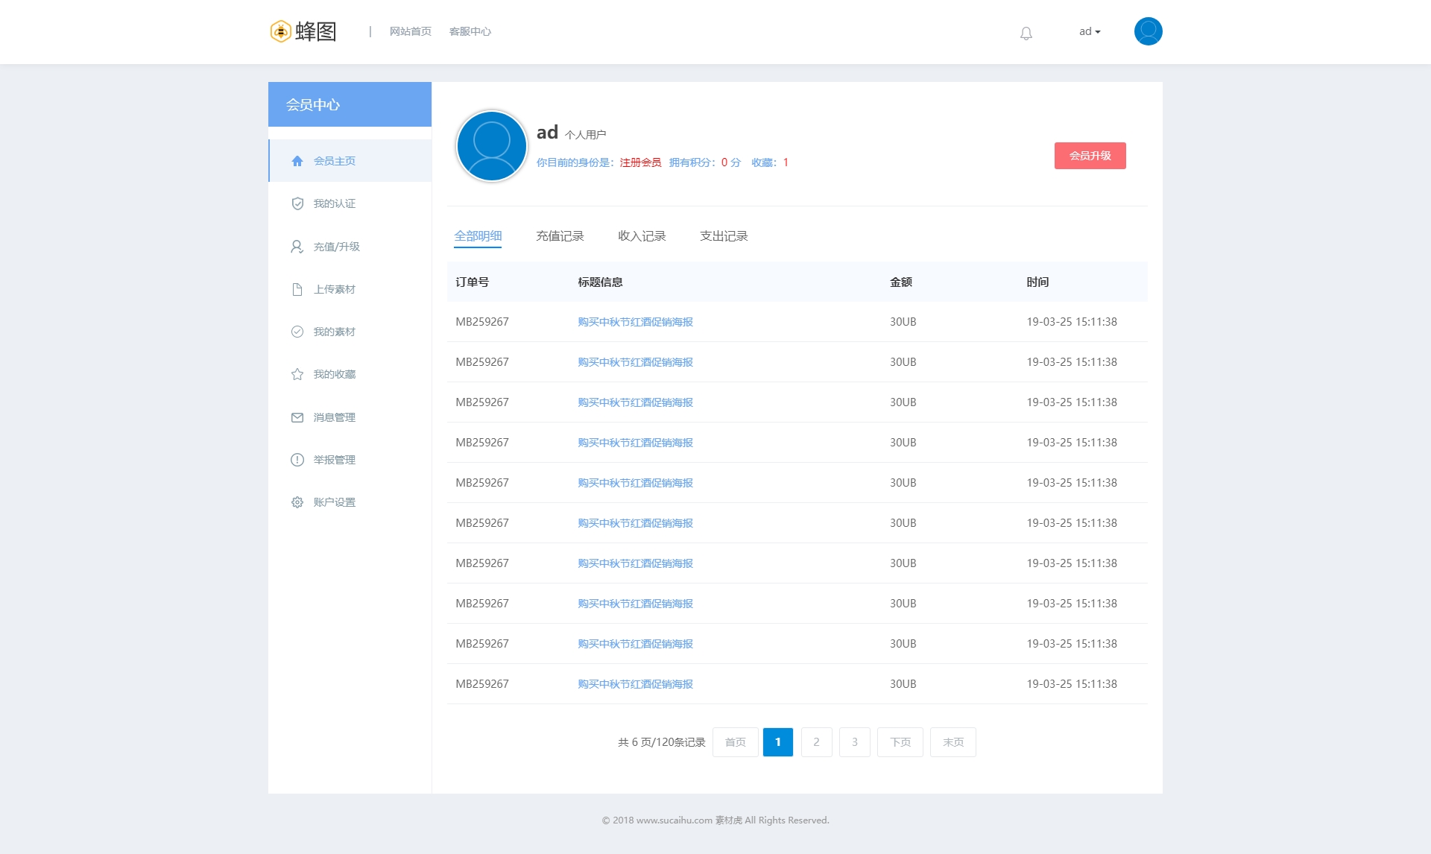Click the top-right blue user avatar
This screenshot has width=1431, height=854.
pyautogui.click(x=1148, y=31)
